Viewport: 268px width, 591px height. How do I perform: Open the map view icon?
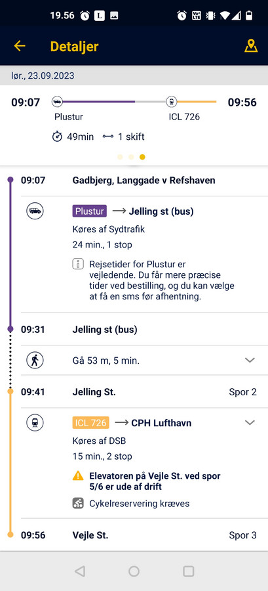251,46
